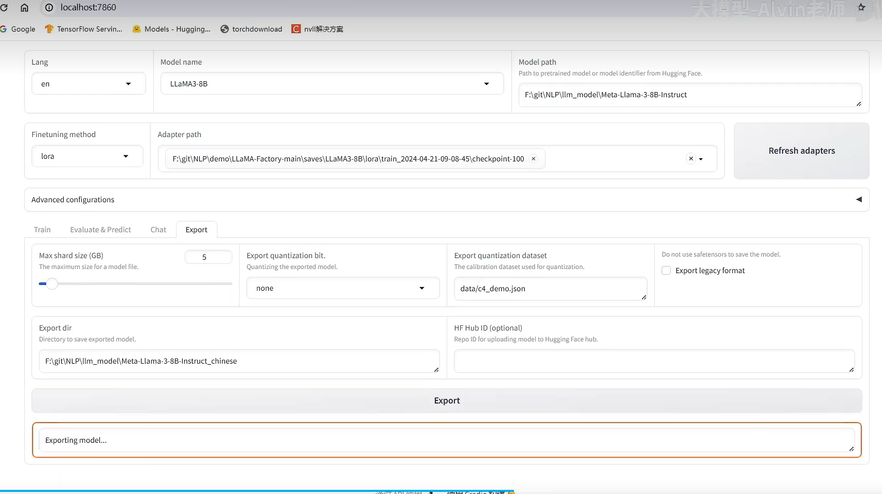Viewport: 882px width, 494px height.
Task: Click the Export dir field resize handle
Action: pyautogui.click(x=436, y=370)
